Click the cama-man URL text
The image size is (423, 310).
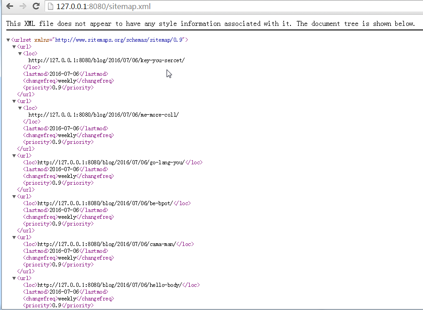(x=107, y=244)
